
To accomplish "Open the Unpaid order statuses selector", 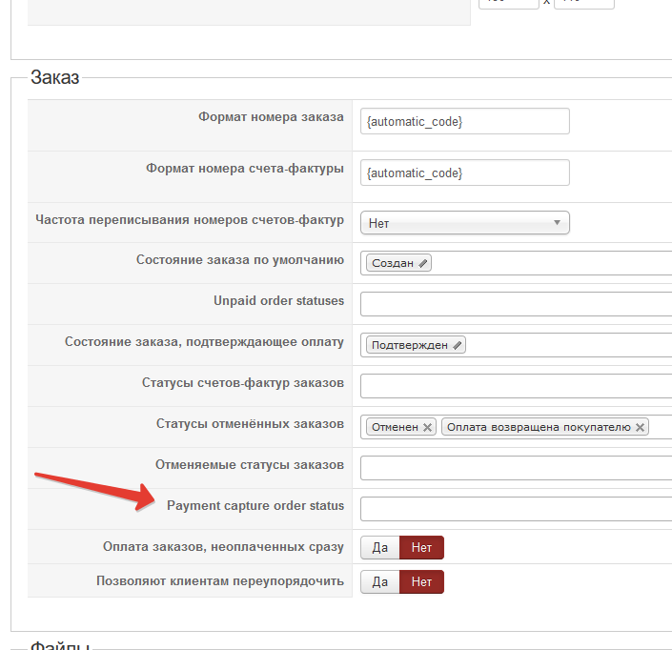I will coord(516,304).
